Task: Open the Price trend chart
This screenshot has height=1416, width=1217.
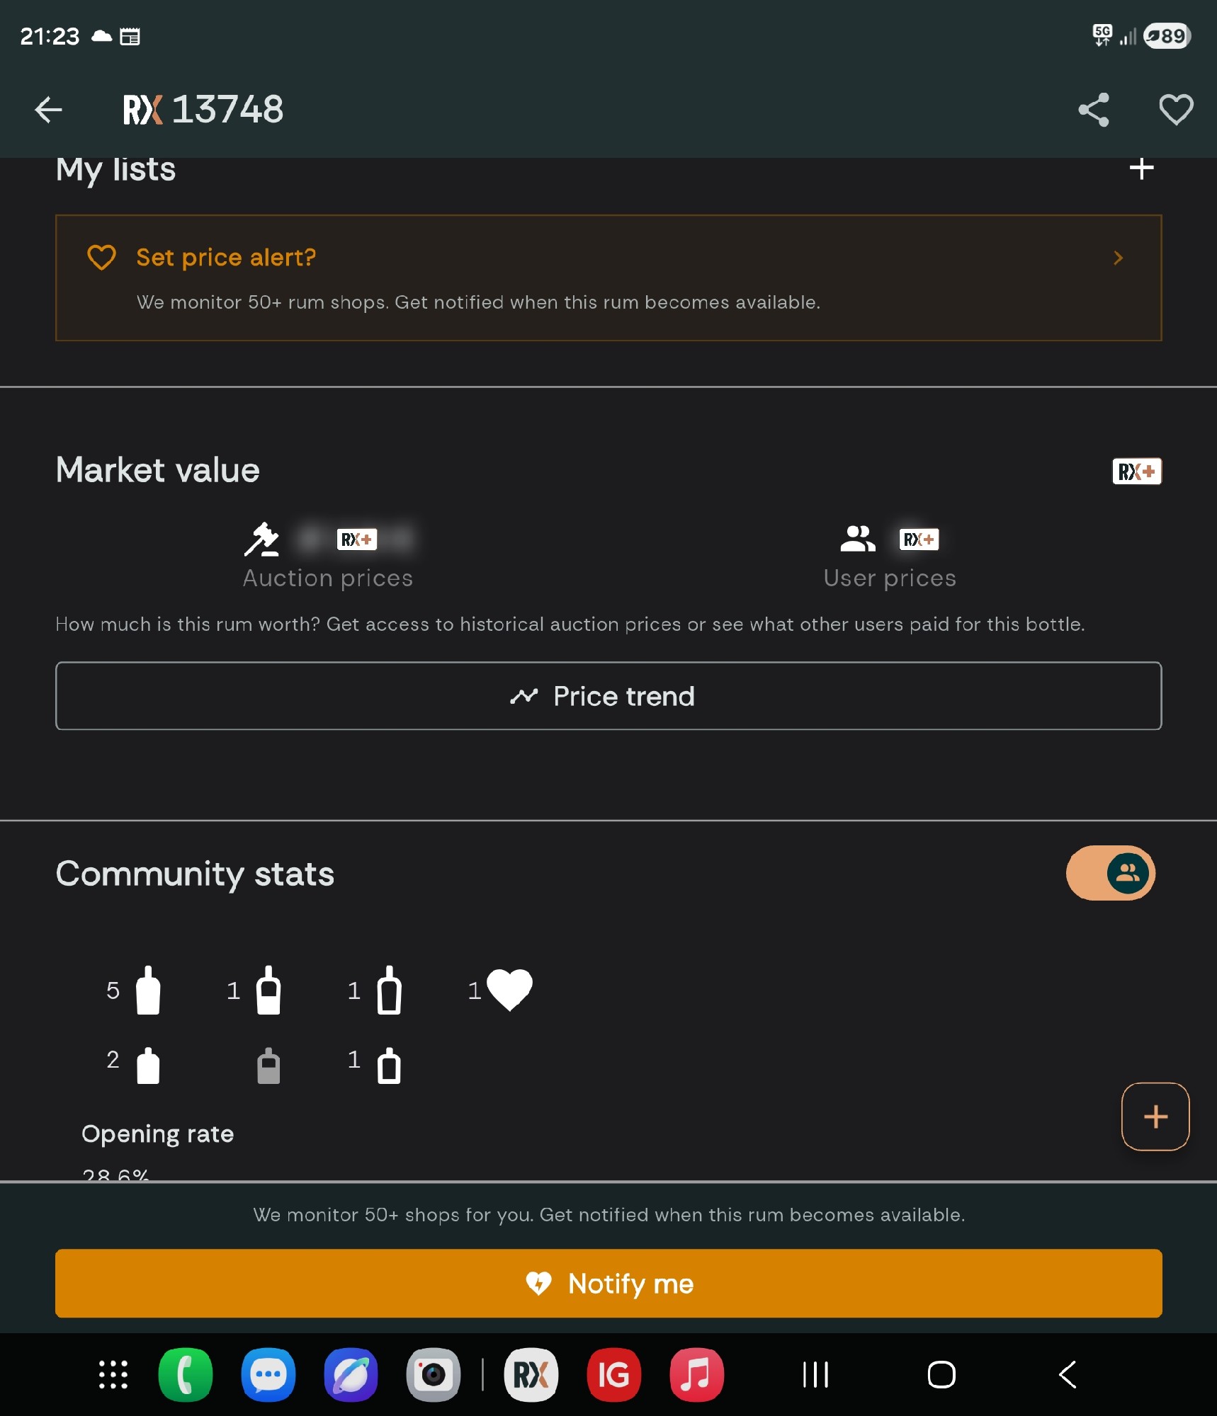Action: (x=608, y=696)
